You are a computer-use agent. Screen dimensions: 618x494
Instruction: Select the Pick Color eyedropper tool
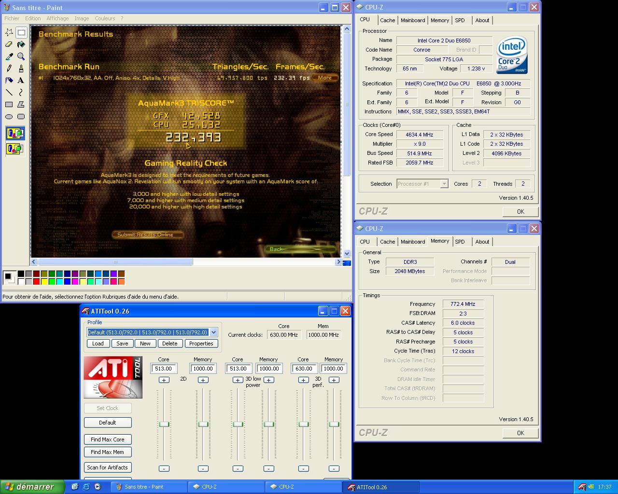coord(9,56)
